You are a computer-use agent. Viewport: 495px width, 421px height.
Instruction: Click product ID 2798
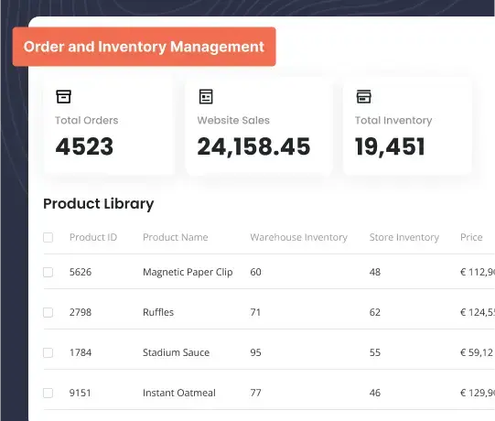81,312
